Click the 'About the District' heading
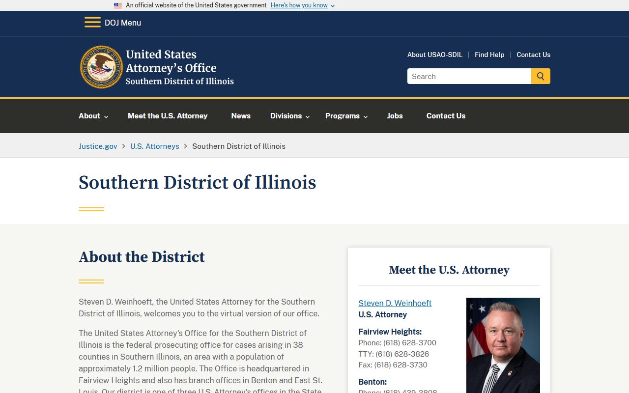The image size is (629, 393). click(142, 256)
